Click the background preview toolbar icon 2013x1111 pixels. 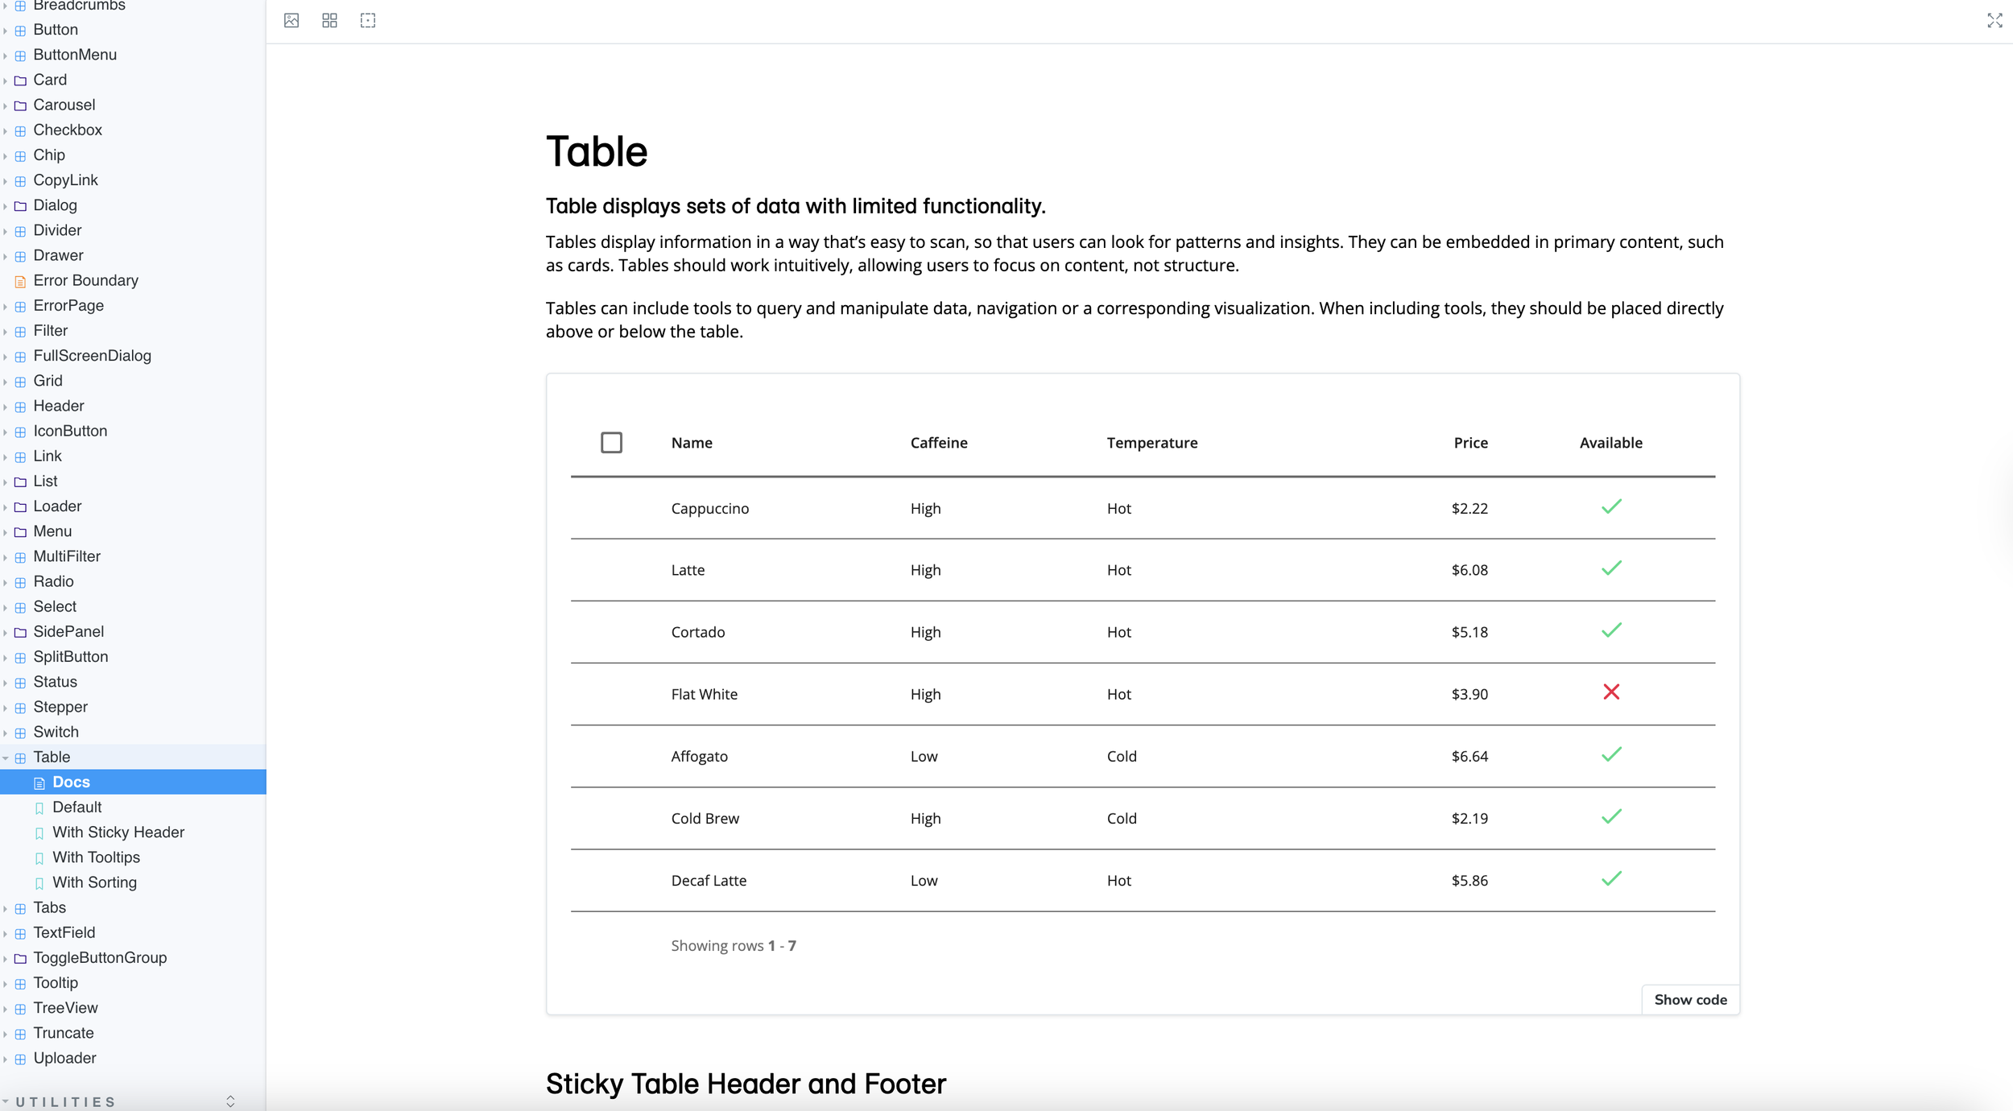(291, 21)
